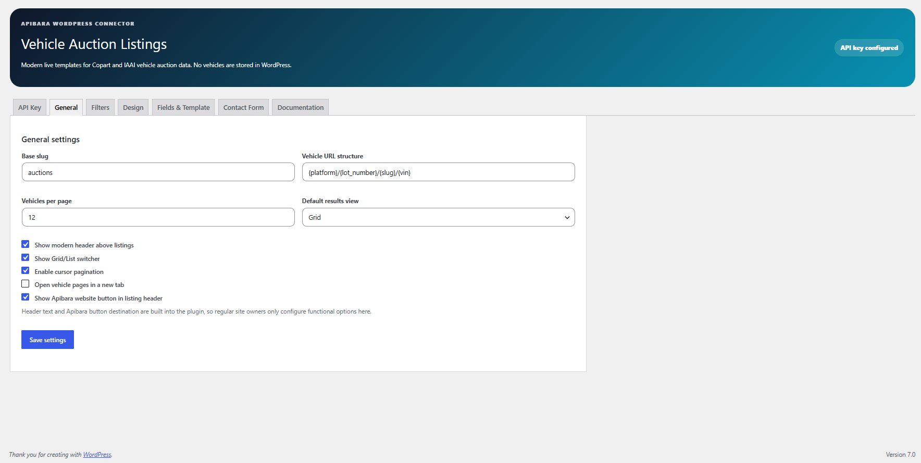The width and height of the screenshot is (921, 463).
Task: Select the General tab
Action: pyautogui.click(x=66, y=107)
